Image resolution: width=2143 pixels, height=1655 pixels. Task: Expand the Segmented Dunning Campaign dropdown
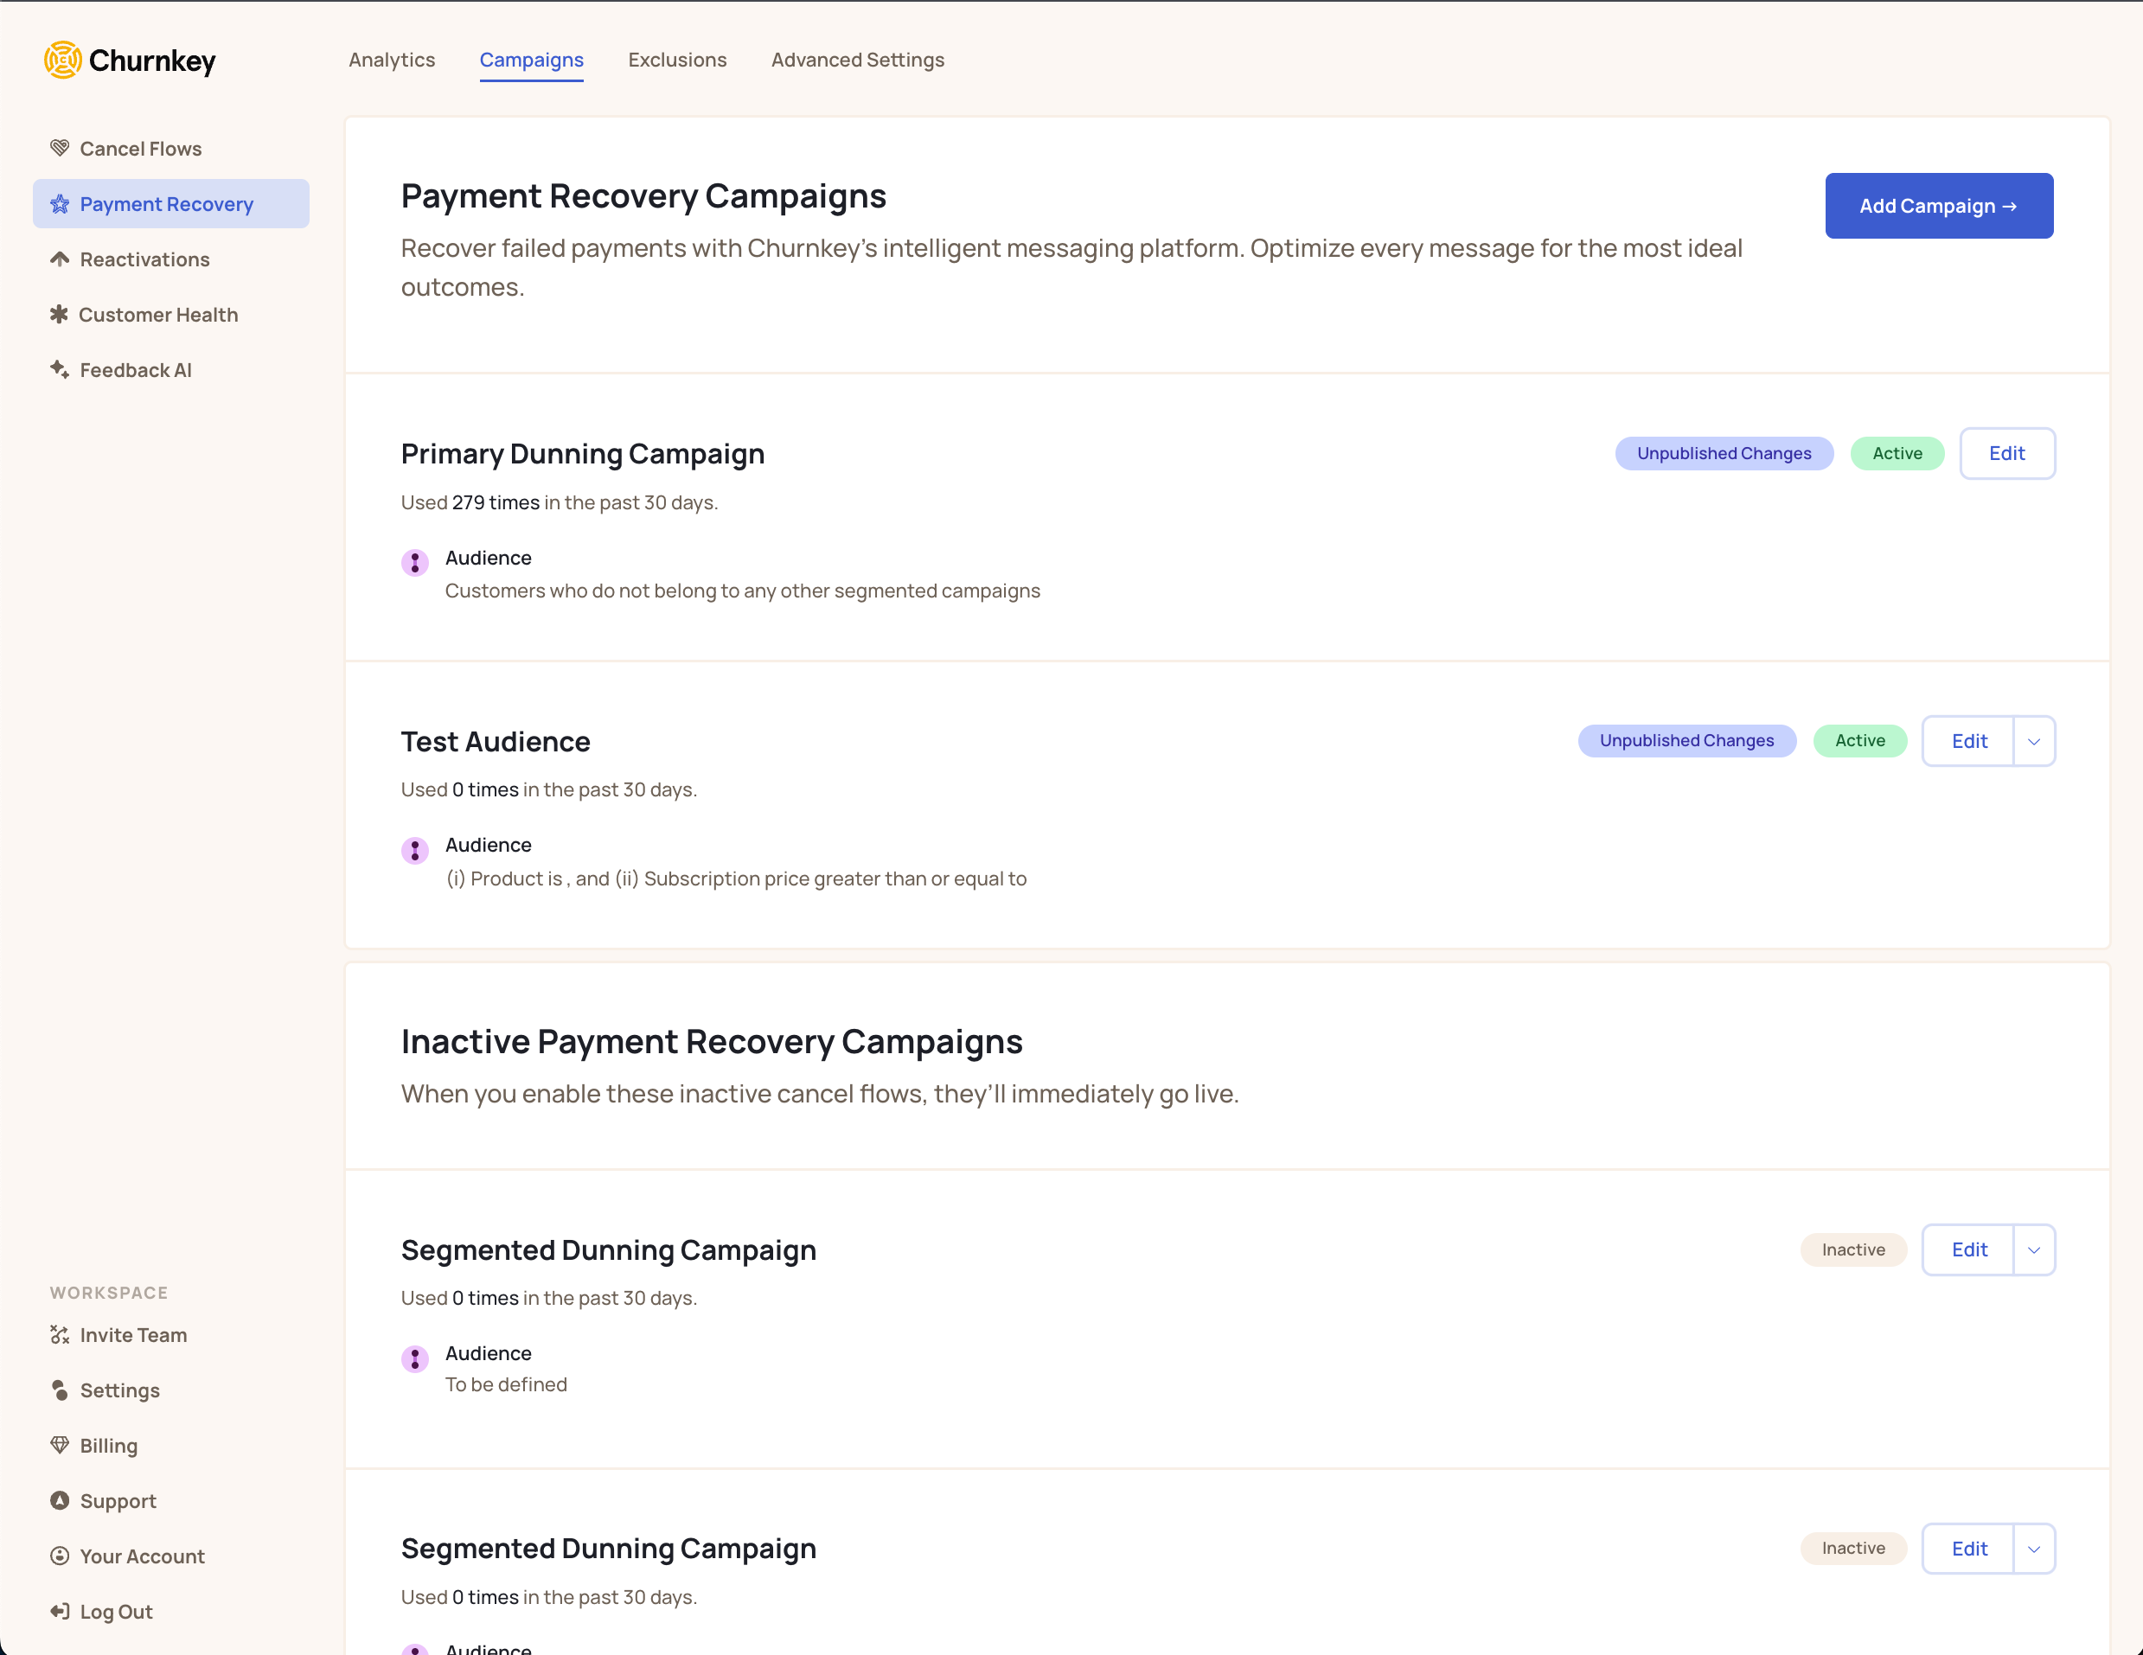[x=2031, y=1249]
